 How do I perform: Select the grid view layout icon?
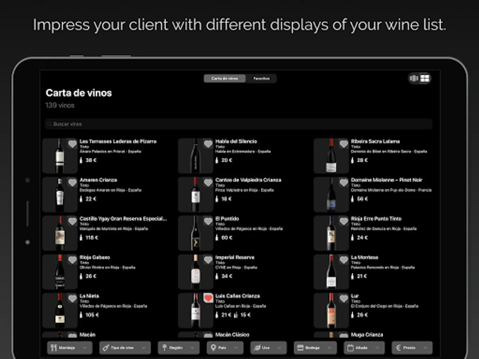click(425, 78)
